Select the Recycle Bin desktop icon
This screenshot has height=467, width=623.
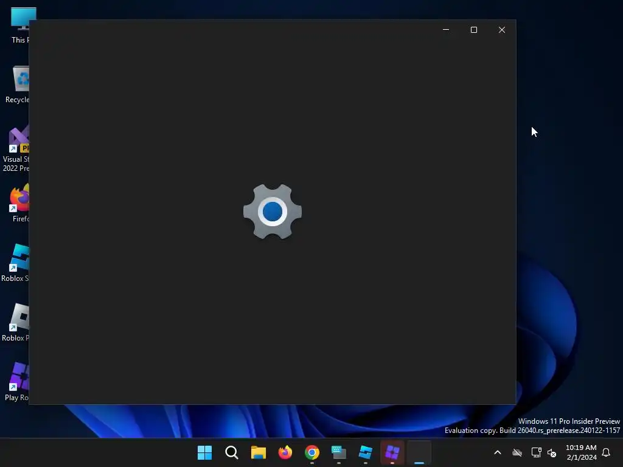click(18, 85)
